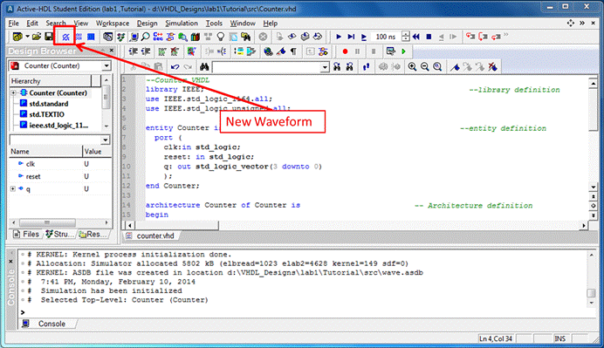Click the Name column header
The height and width of the screenshot is (348, 604).
(x=45, y=152)
